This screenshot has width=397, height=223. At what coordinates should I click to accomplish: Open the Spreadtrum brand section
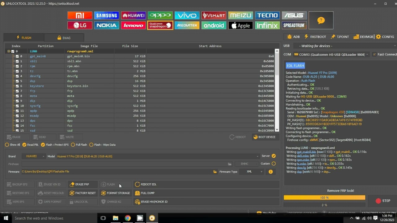coord(294,25)
